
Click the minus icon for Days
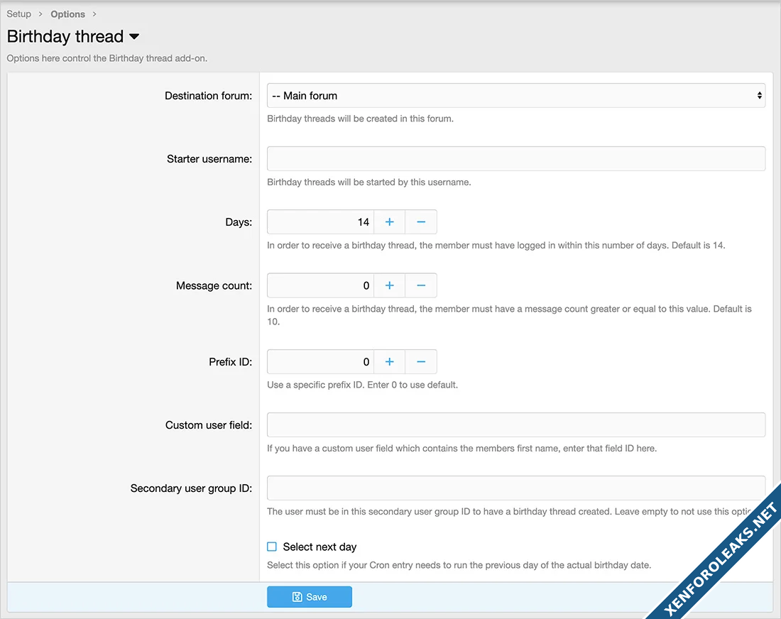pyautogui.click(x=421, y=222)
